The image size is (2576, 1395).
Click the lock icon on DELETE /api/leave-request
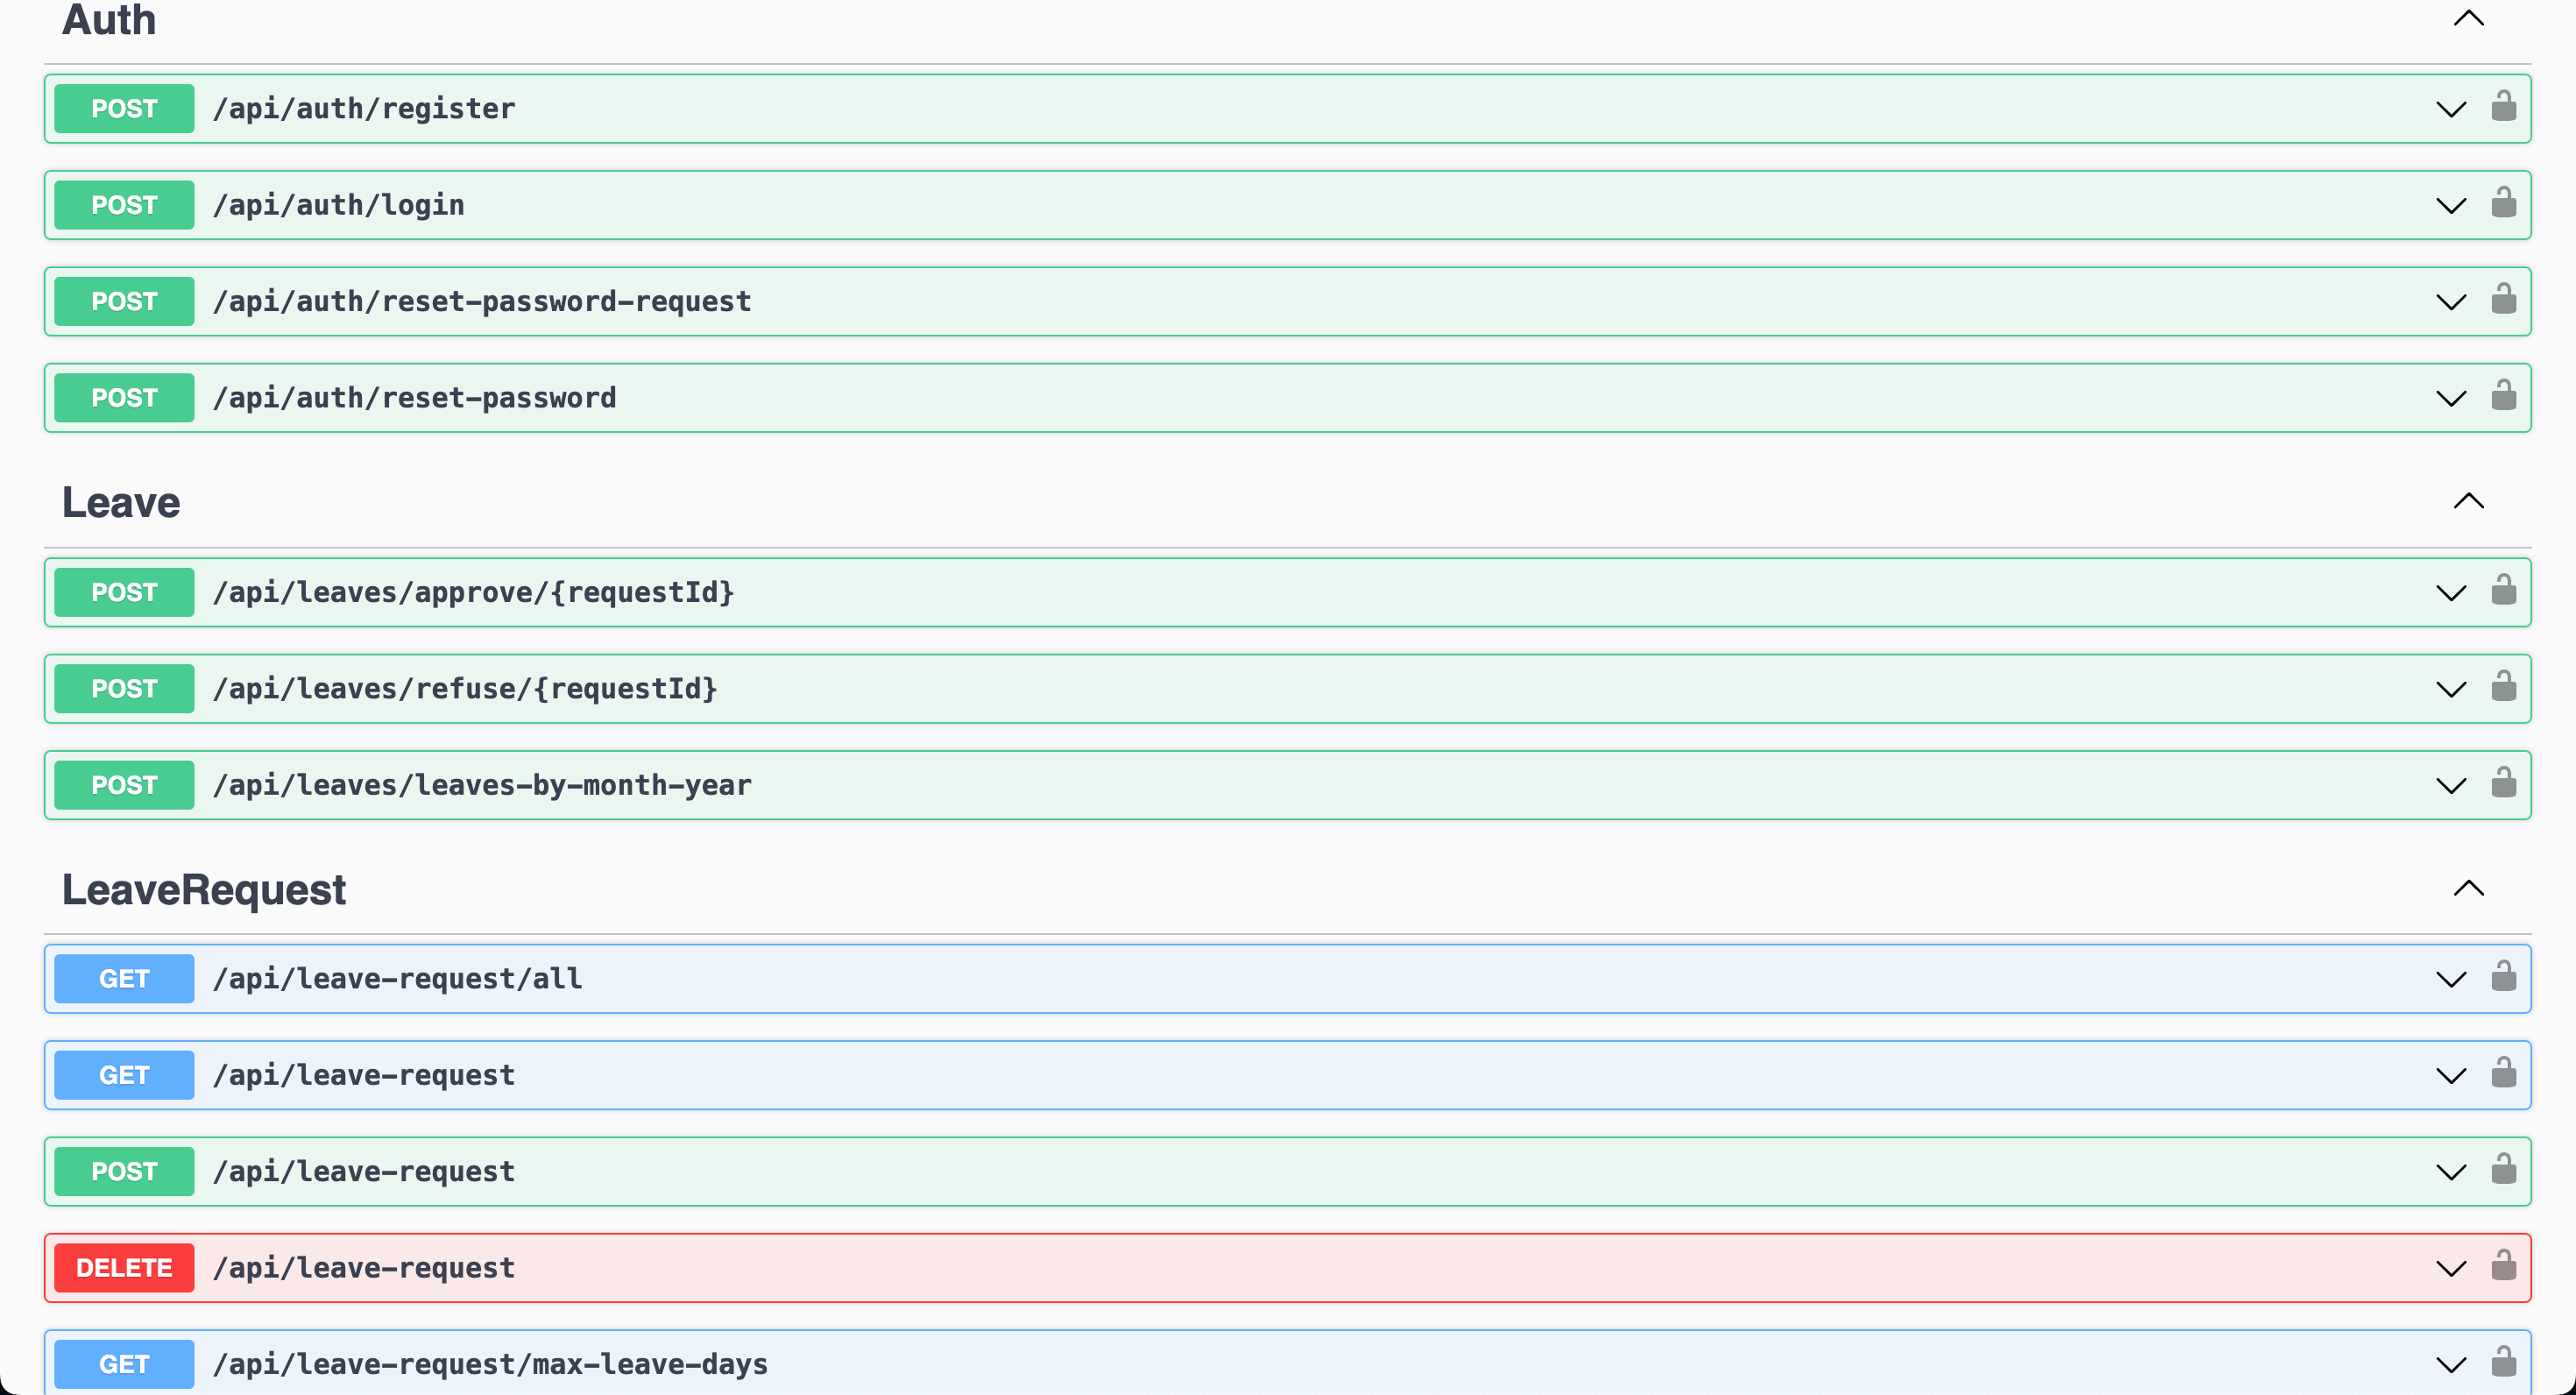[2504, 1267]
